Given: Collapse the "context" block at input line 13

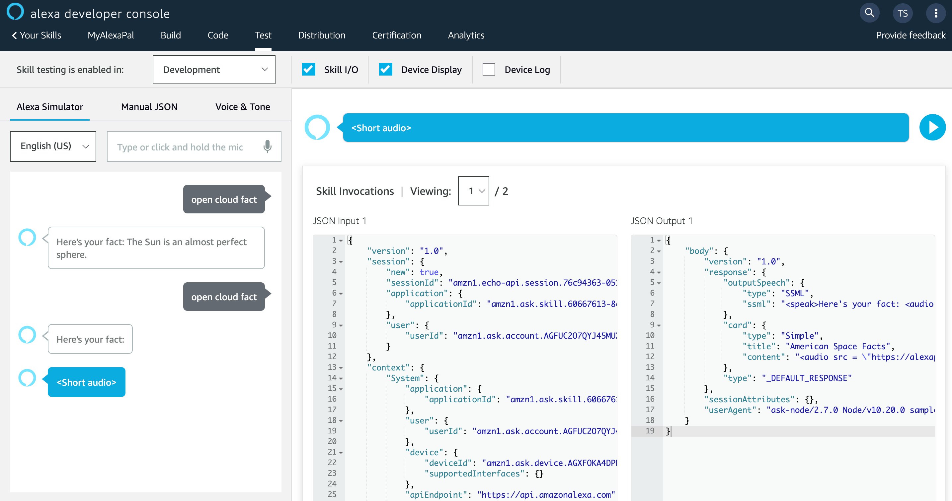Looking at the screenshot, I should (x=341, y=368).
